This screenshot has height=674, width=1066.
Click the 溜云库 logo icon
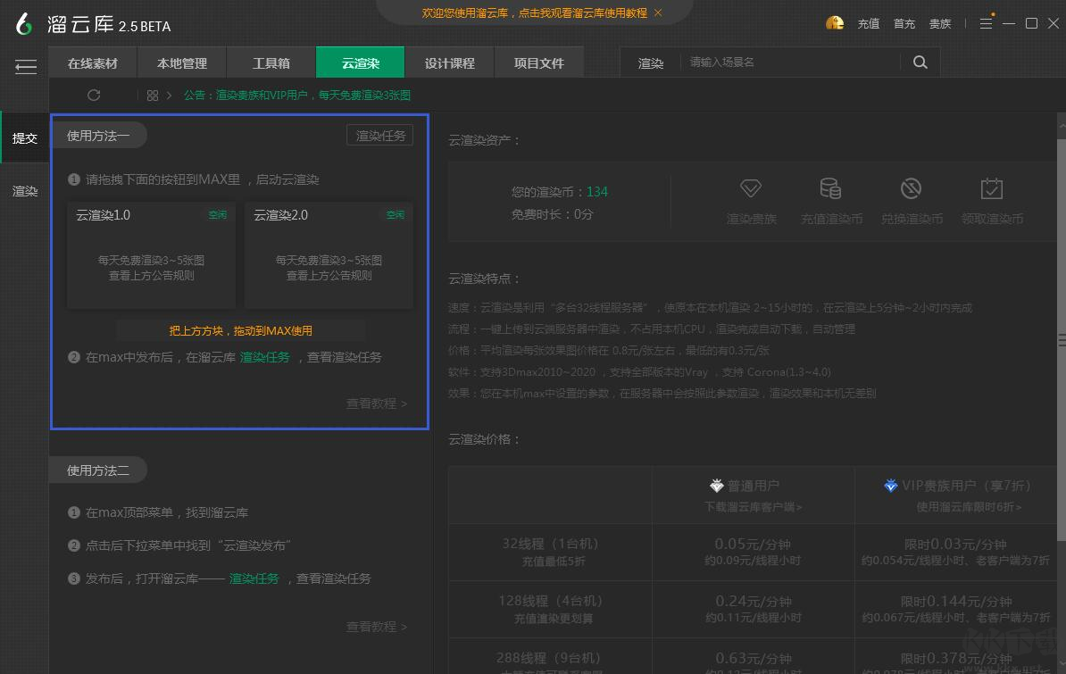tap(23, 25)
